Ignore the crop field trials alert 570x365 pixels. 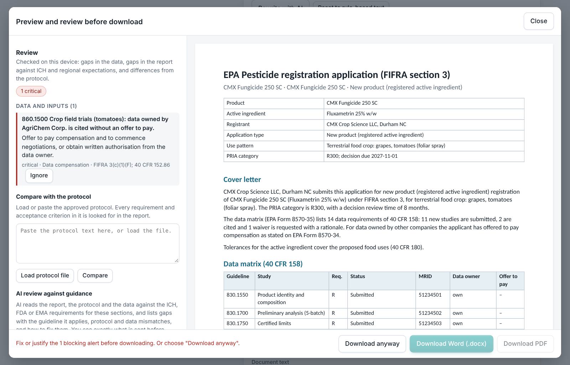(39, 176)
